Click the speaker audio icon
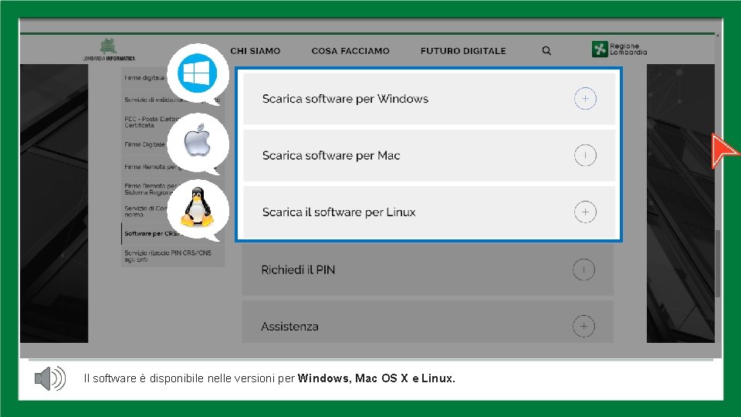This screenshot has width=741, height=417. [x=50, y=378]
